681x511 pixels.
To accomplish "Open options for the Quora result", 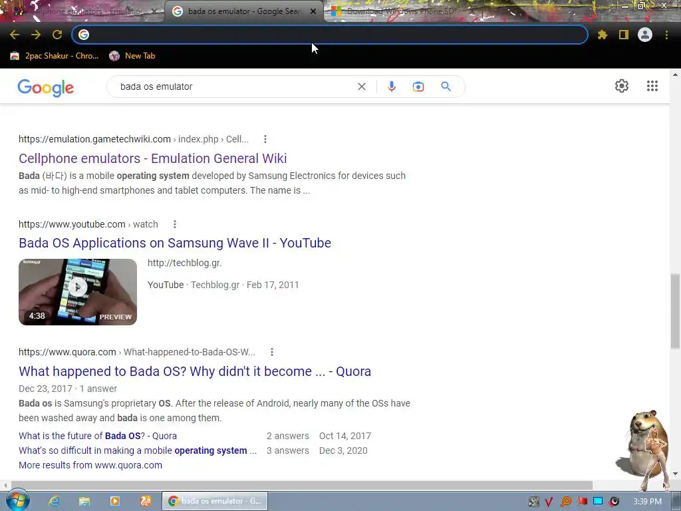I will pyautogui.click(x=272, y=352).
